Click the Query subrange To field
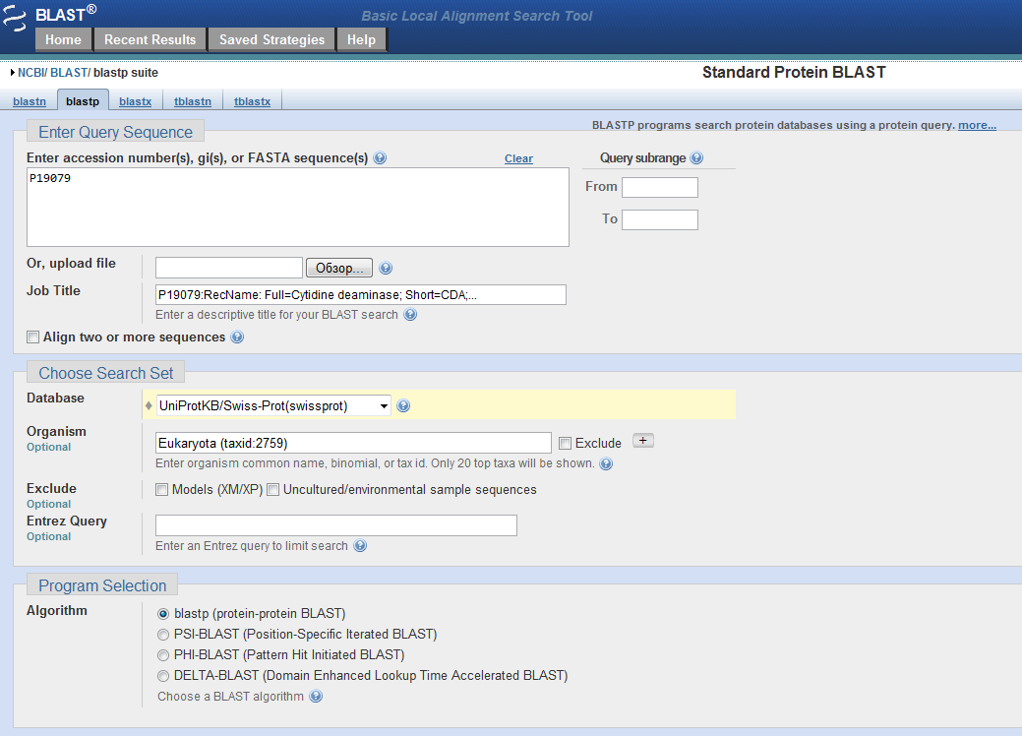Viewport: 1022px width, 736px height. (x=660, y=219)
